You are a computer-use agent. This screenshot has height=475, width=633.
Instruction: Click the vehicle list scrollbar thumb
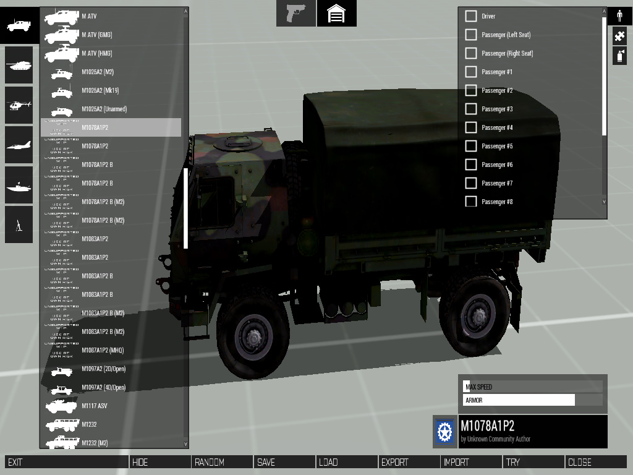pyautogui.click(x=185, y=207)
